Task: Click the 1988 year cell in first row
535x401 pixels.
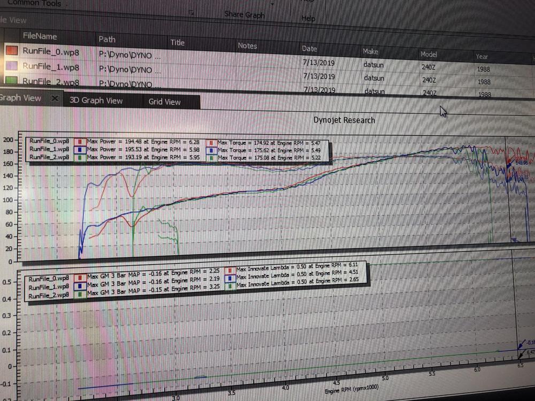Action: [484, 69]
